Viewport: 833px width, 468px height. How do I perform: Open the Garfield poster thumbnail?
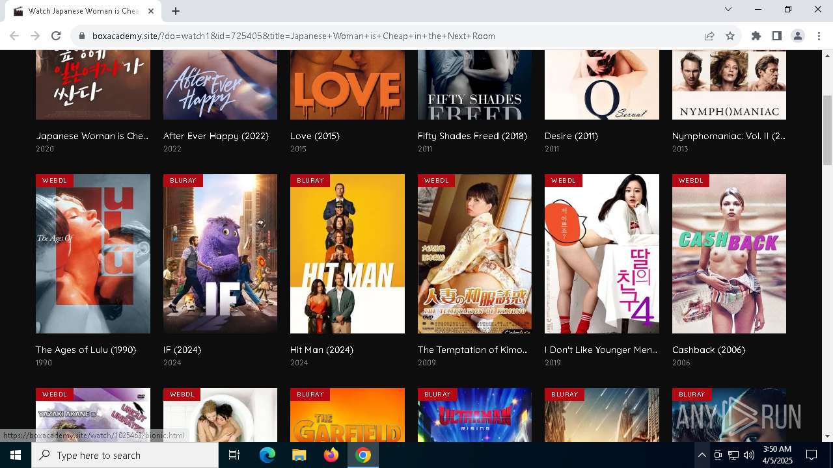[x=348, y=415]
